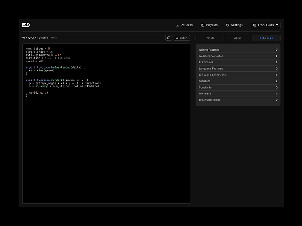Image resolution: width=302 pixels, height=226 pixels.
Task: Switch to the Library tab
Action: (238, 38)
